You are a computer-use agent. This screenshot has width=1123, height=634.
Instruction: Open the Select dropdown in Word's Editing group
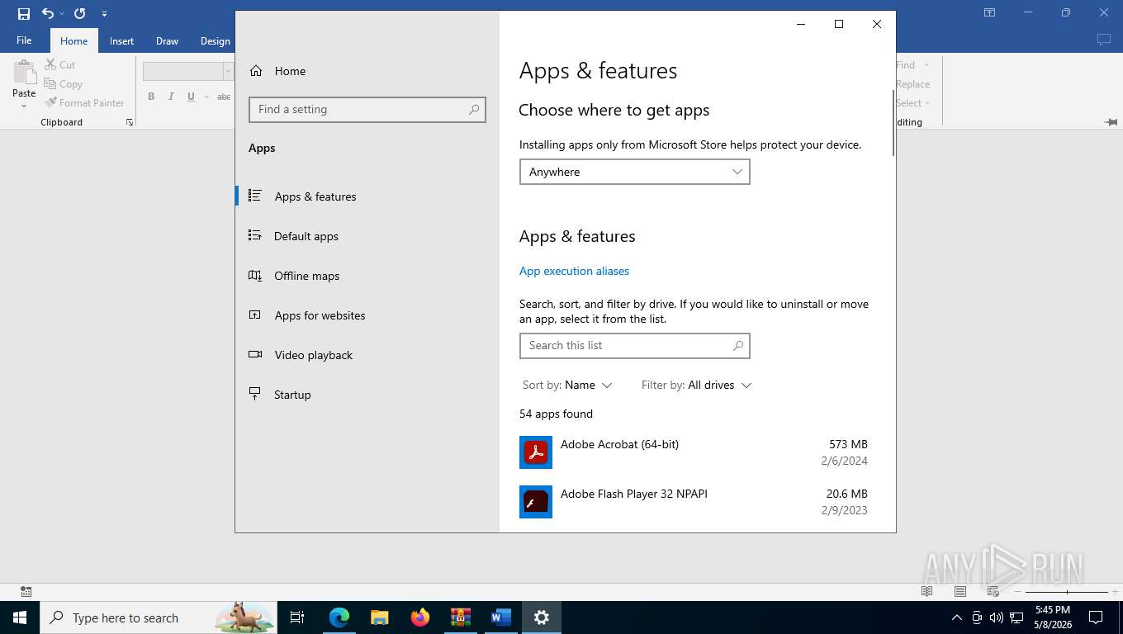(912, 102)
